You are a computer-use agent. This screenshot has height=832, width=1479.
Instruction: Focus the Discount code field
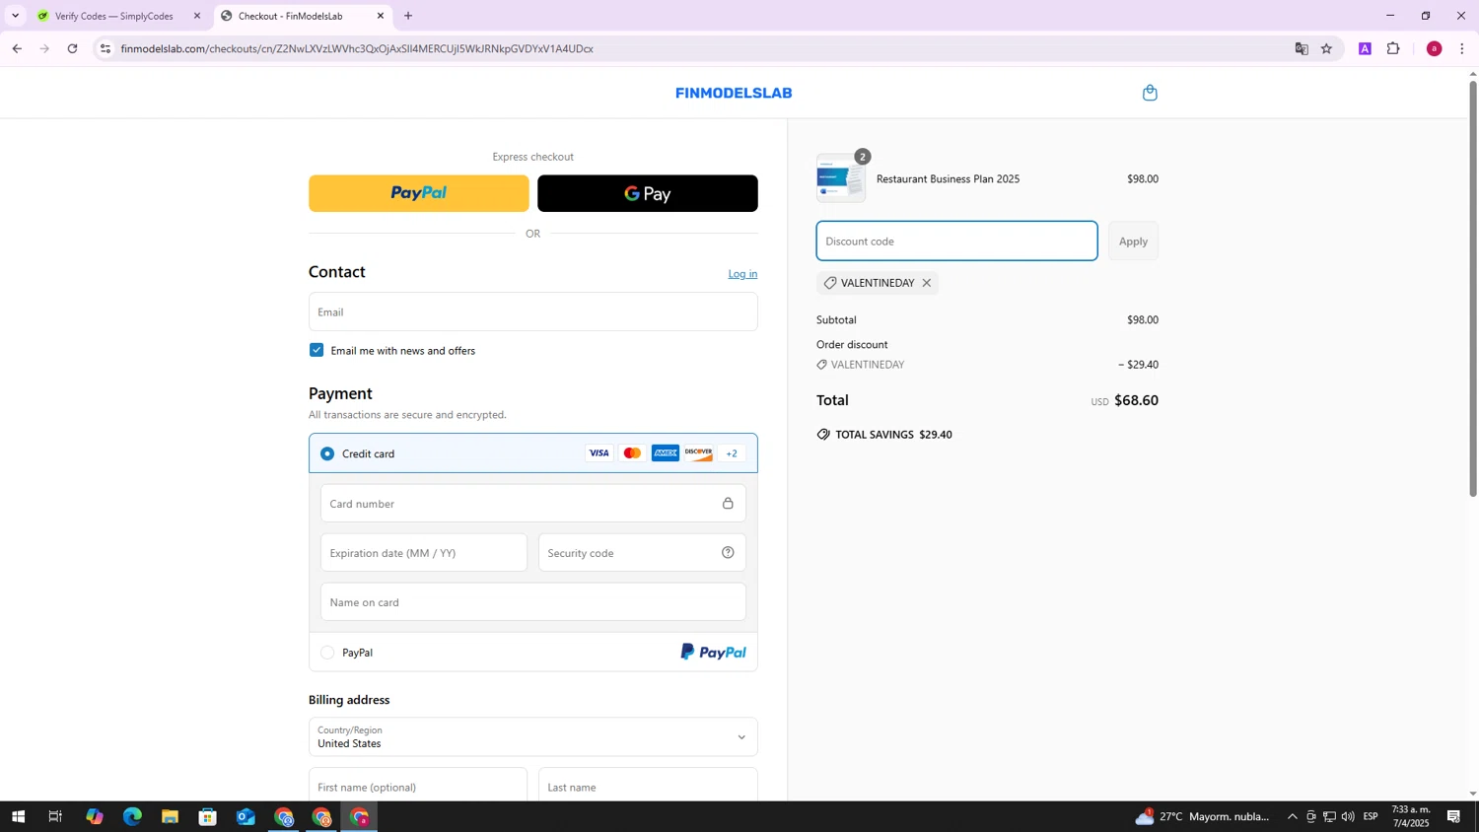coord(956,242)
